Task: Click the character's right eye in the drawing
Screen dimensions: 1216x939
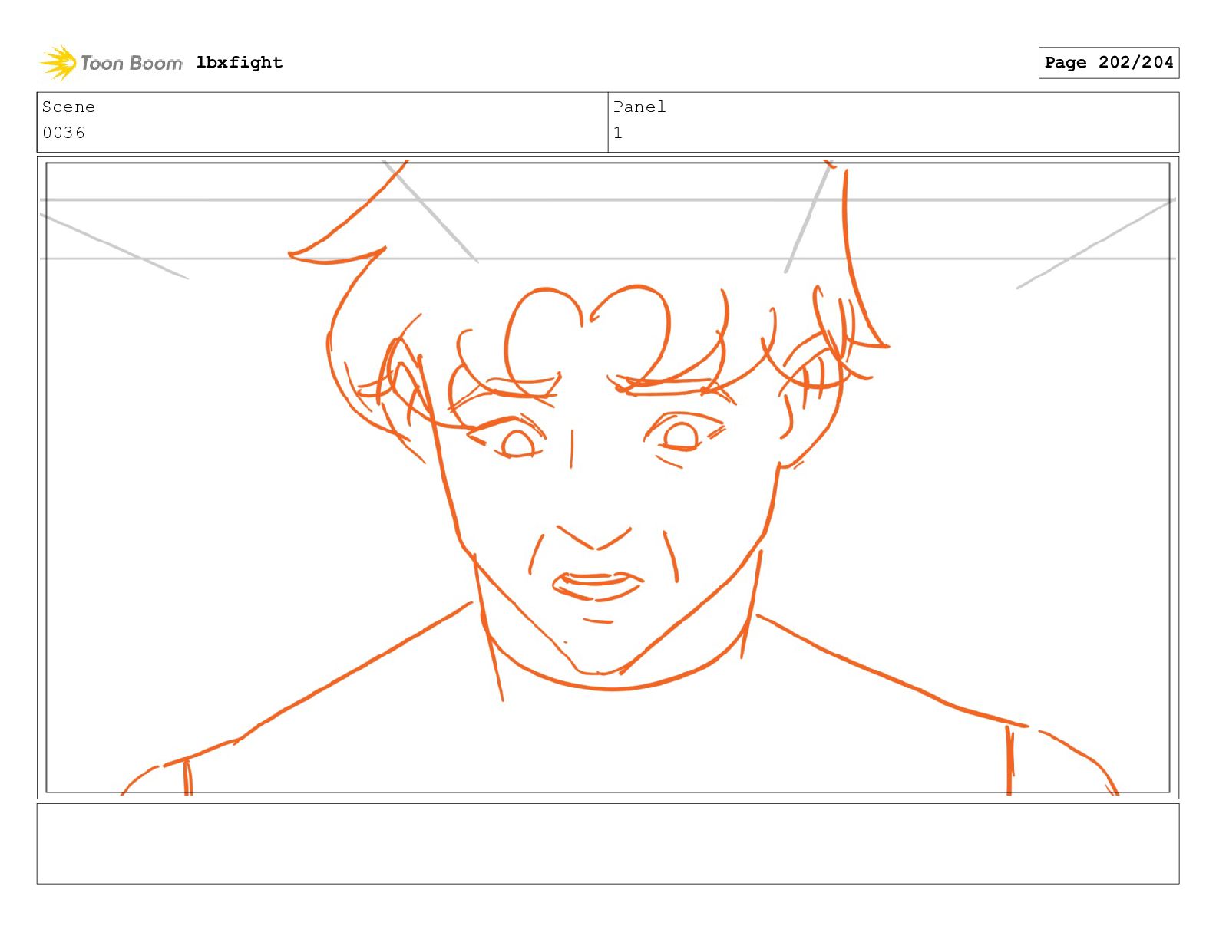Action: click(x=680, y=436)
